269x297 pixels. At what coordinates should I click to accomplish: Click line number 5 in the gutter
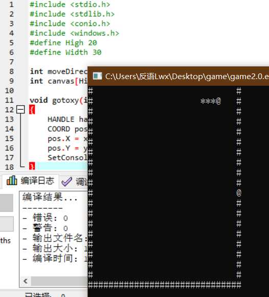pyautogui.click(x=12, y=43)
